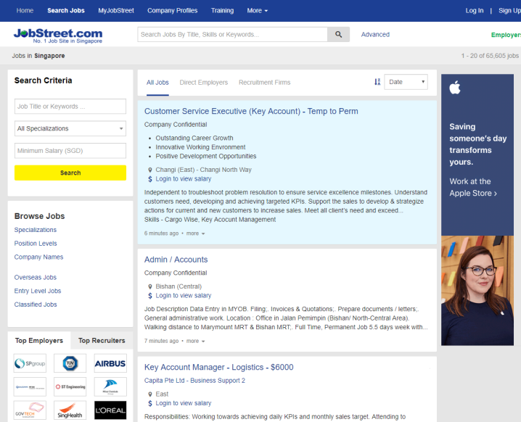
Task: Select the All Jobs tab
Action: [x=157, y=83]
